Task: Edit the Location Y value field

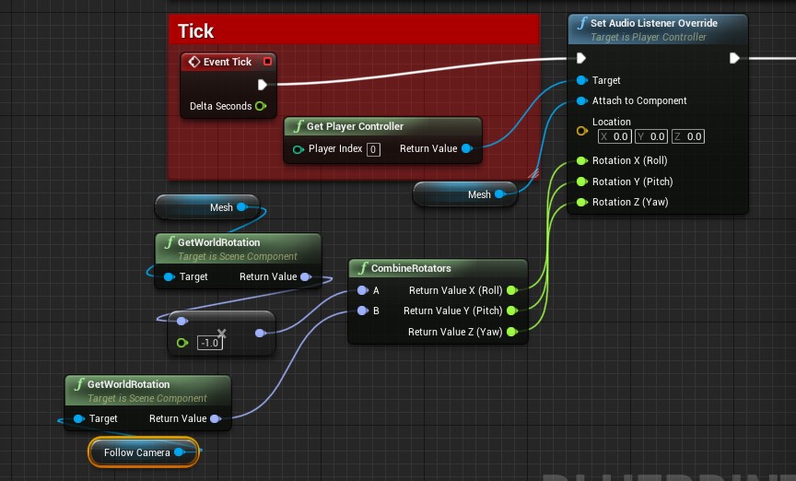Action: tap(651, 136)
